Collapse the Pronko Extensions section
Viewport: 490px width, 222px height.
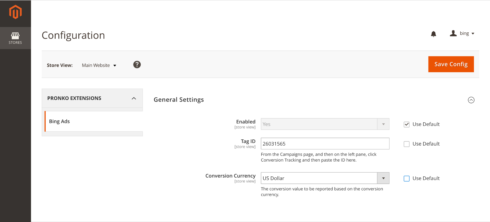click(92, 98)
